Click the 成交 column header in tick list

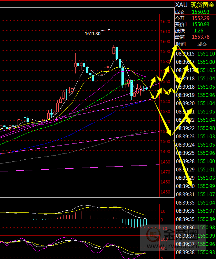point(202,44)
